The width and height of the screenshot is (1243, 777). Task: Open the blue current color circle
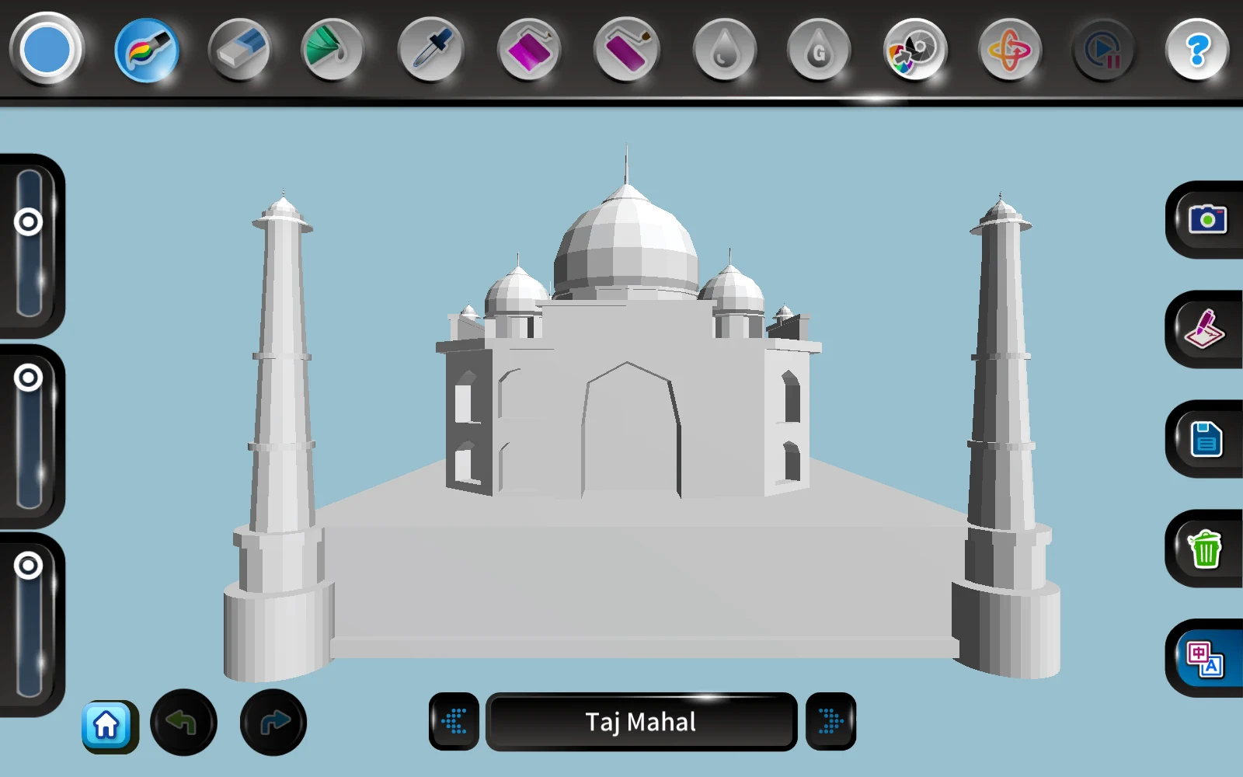[x=47, y=49]
